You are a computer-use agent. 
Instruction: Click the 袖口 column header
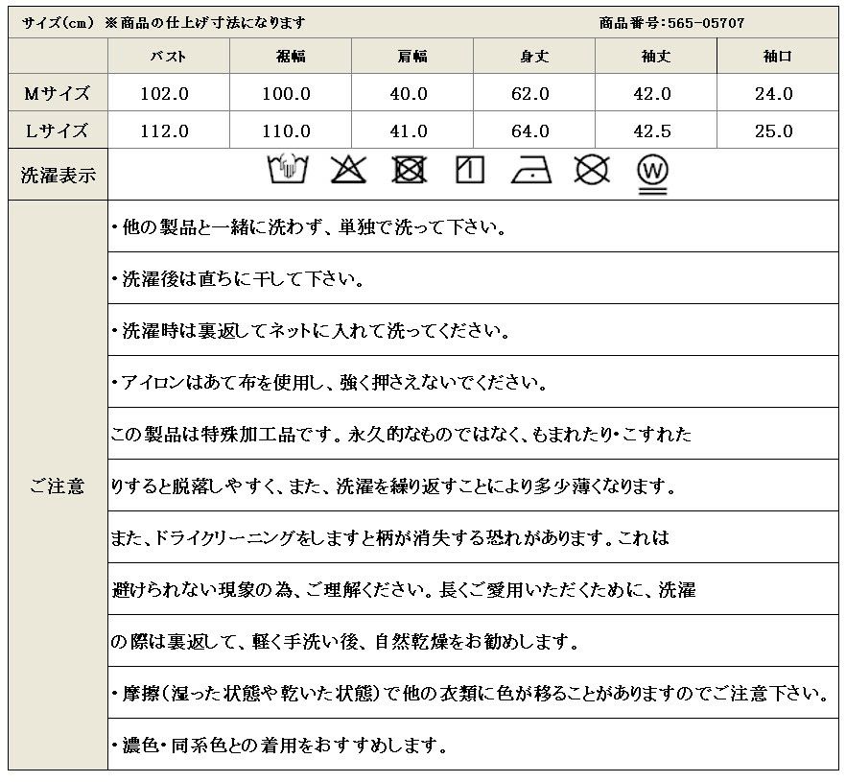pyautogui.click(x=777, y=57)
